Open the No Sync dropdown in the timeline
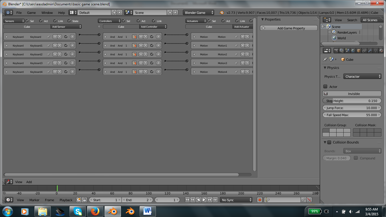 [x=236, y=200]
